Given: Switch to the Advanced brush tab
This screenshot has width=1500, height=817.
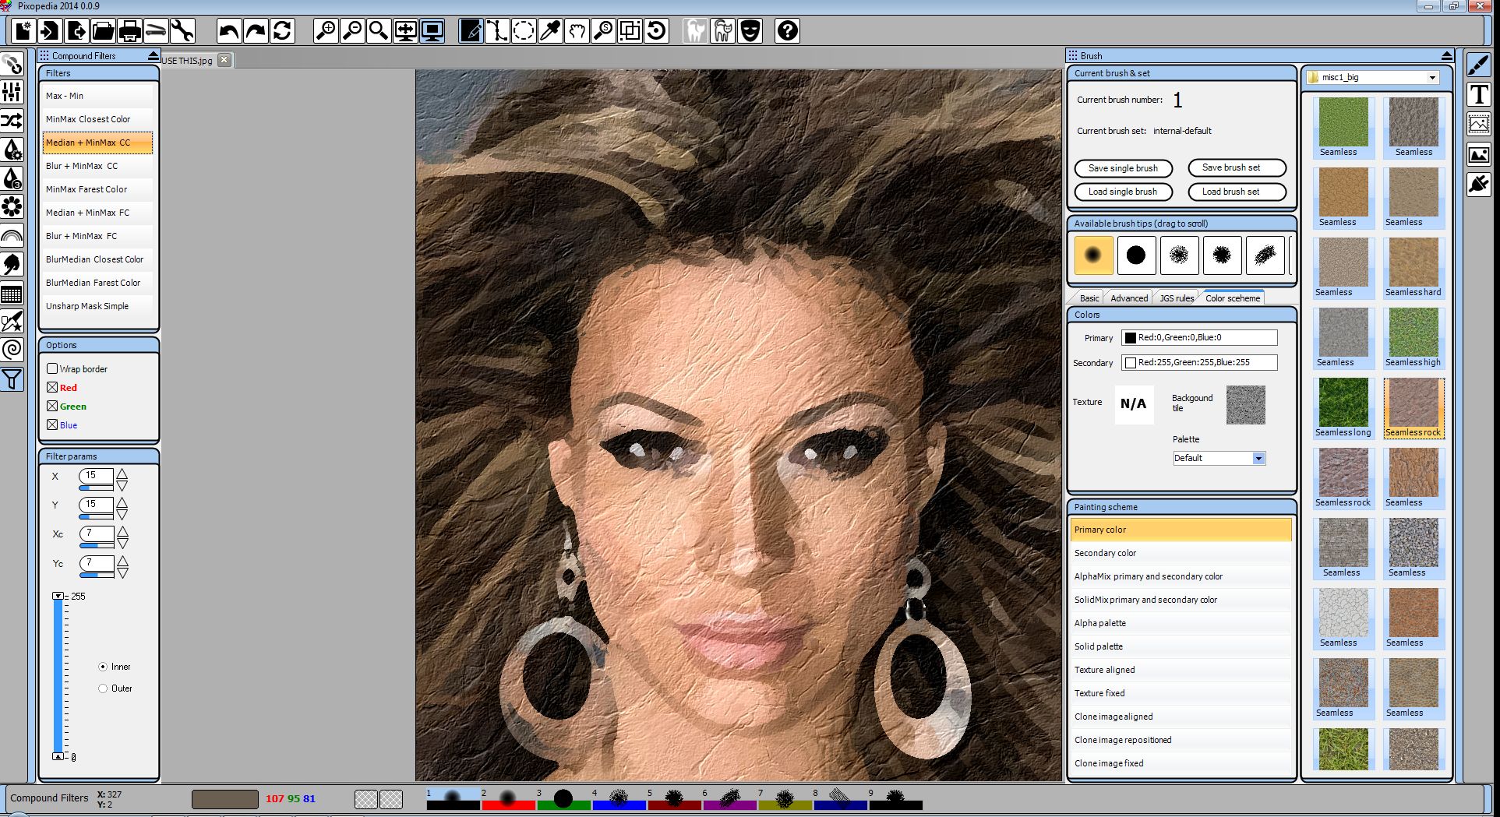Looking at the screenshot, I should point(1128,298).
